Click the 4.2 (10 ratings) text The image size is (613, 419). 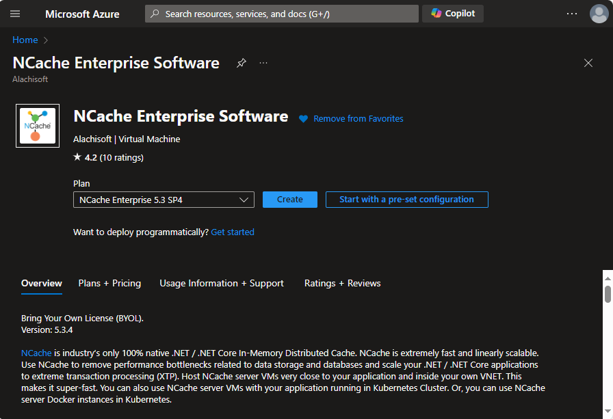114,158
